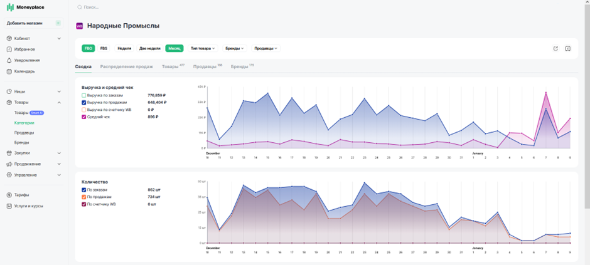This screenshot has width=590, height=265.
Task: Open the share icon in the filter bar
Action: (555, 48)
